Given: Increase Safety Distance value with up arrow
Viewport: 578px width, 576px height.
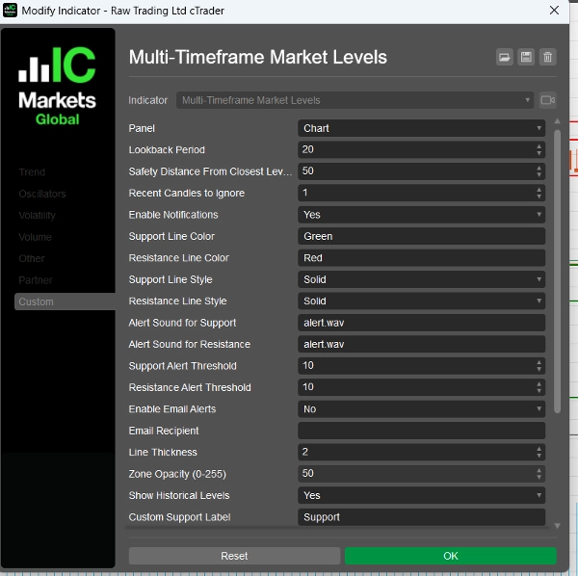Looking at the screenshot, I should coord(539,168).
